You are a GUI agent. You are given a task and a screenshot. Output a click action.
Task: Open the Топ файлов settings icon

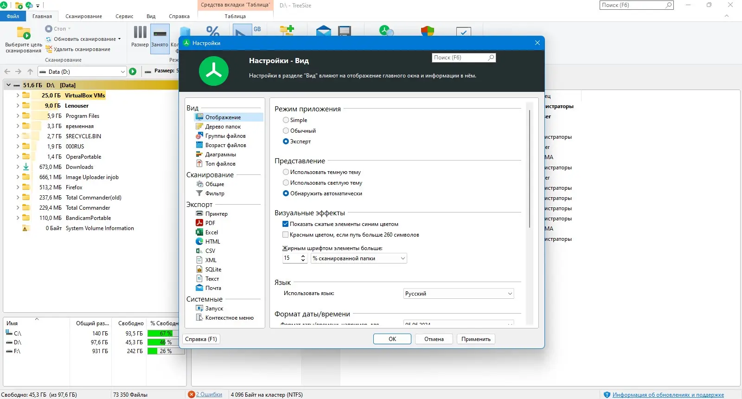199,163
